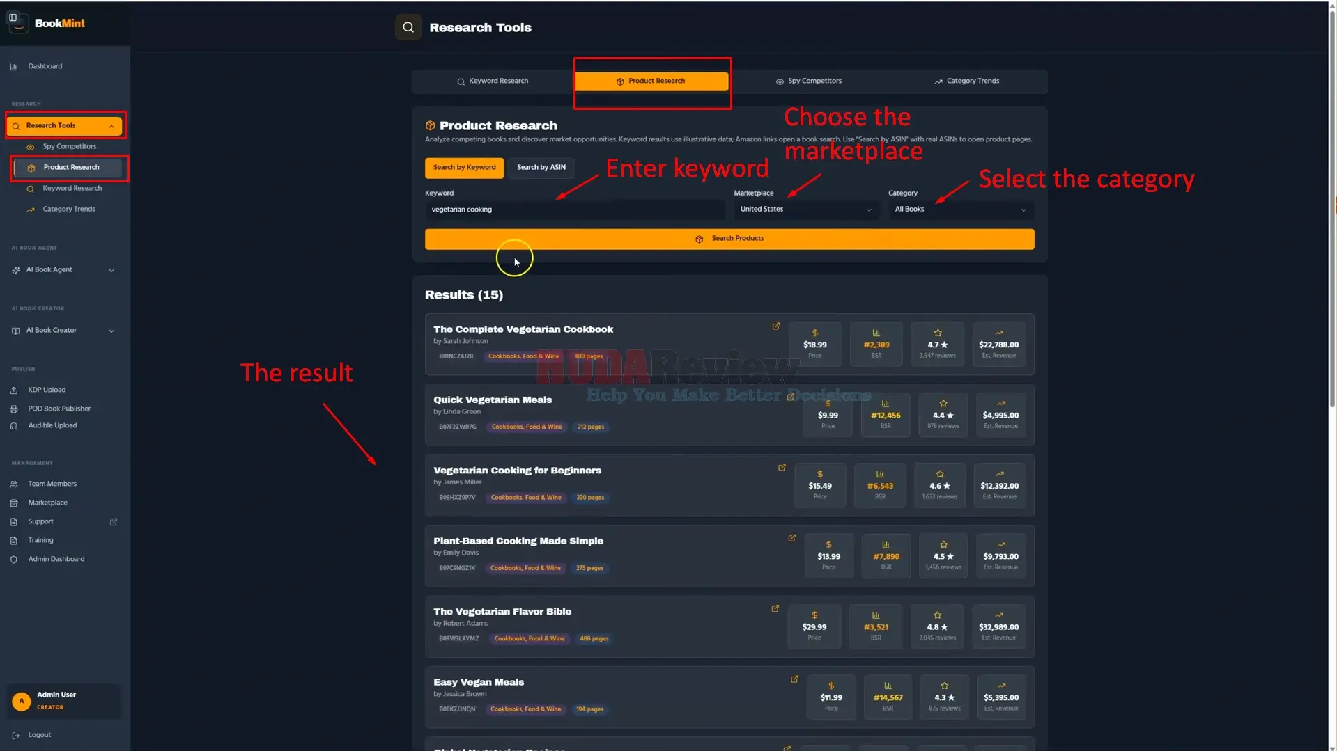Click $22,788.00 Est. Revenue card

tap(998, 344)
